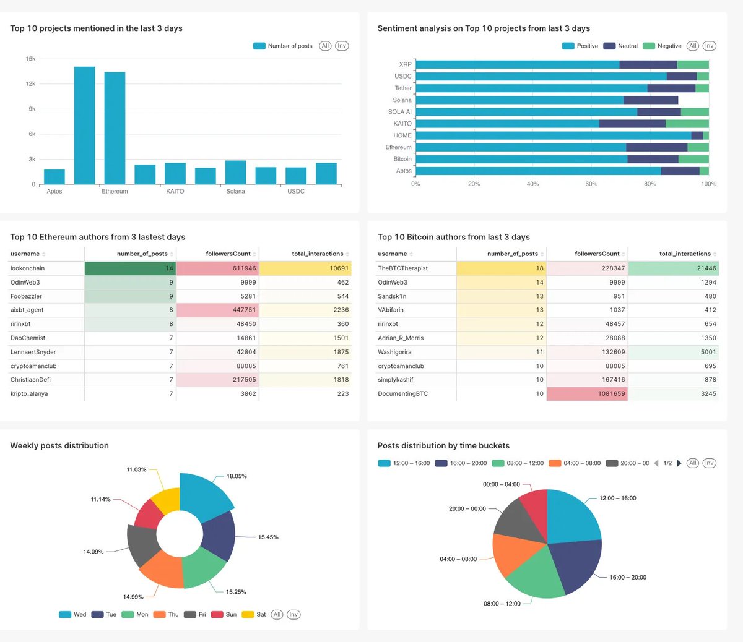Go to previous legend page in time buckets chart
Image resolution: width=743 pixels, height=642 pixels.
click(656, 463)
